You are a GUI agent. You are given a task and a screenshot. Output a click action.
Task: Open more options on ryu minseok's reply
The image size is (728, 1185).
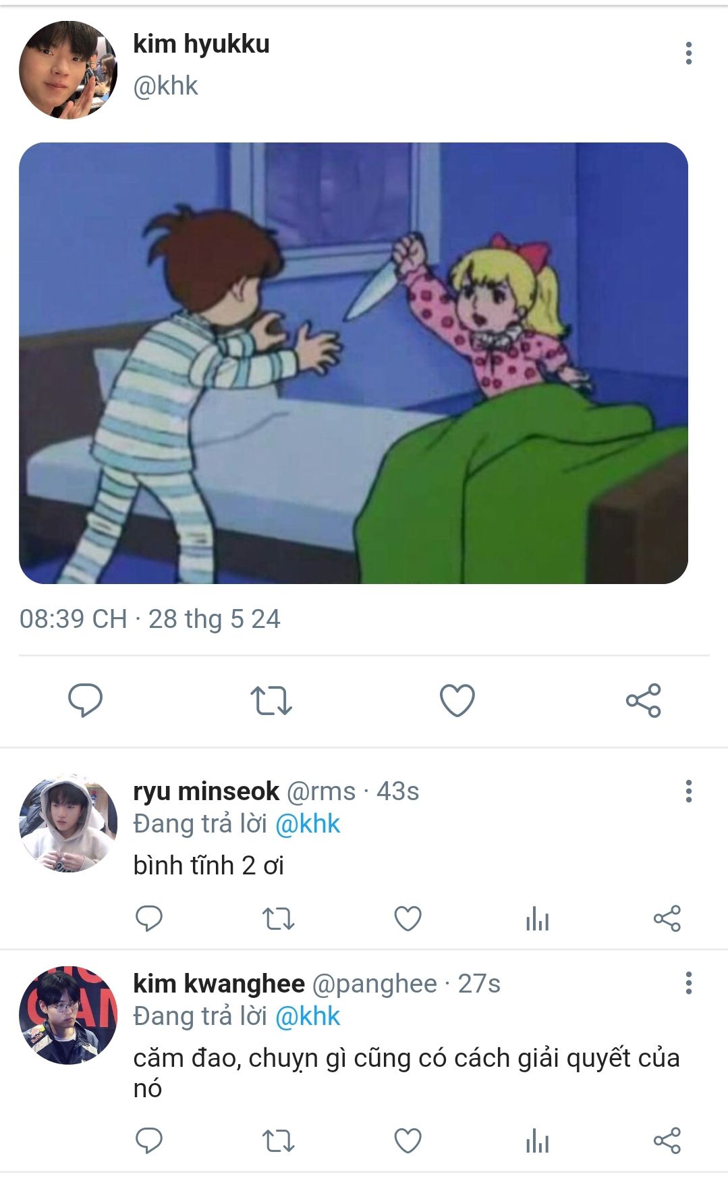[688, 791]
